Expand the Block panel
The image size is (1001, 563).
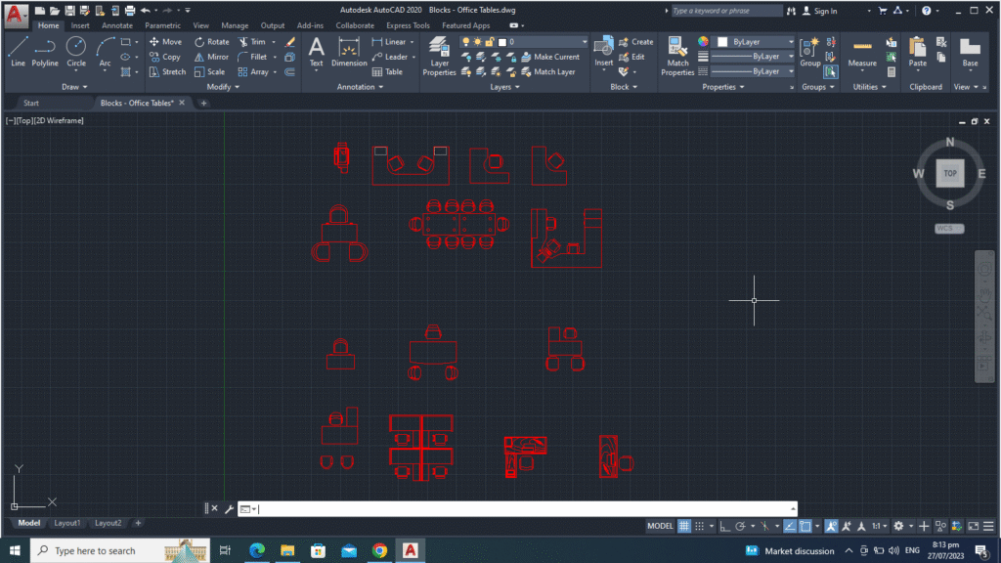click(624, 87)
